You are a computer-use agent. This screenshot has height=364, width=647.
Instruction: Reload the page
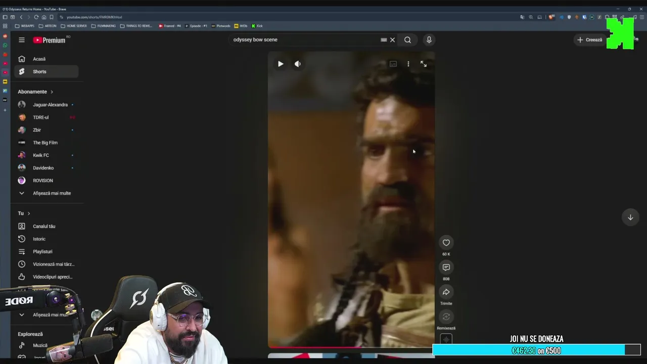coord(36,17)
